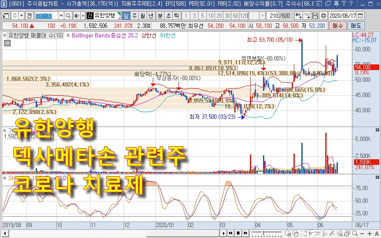Screen dimensions: 381x238
Task: Open the 주 type dropdown arrow
Action: coord(22,16)
